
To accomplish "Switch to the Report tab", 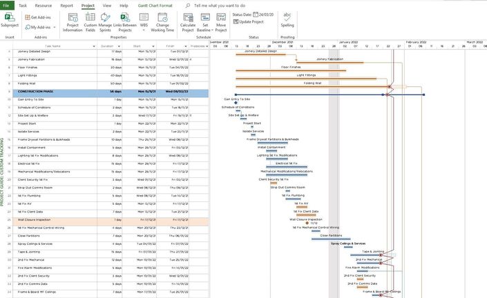I will 66,6.
